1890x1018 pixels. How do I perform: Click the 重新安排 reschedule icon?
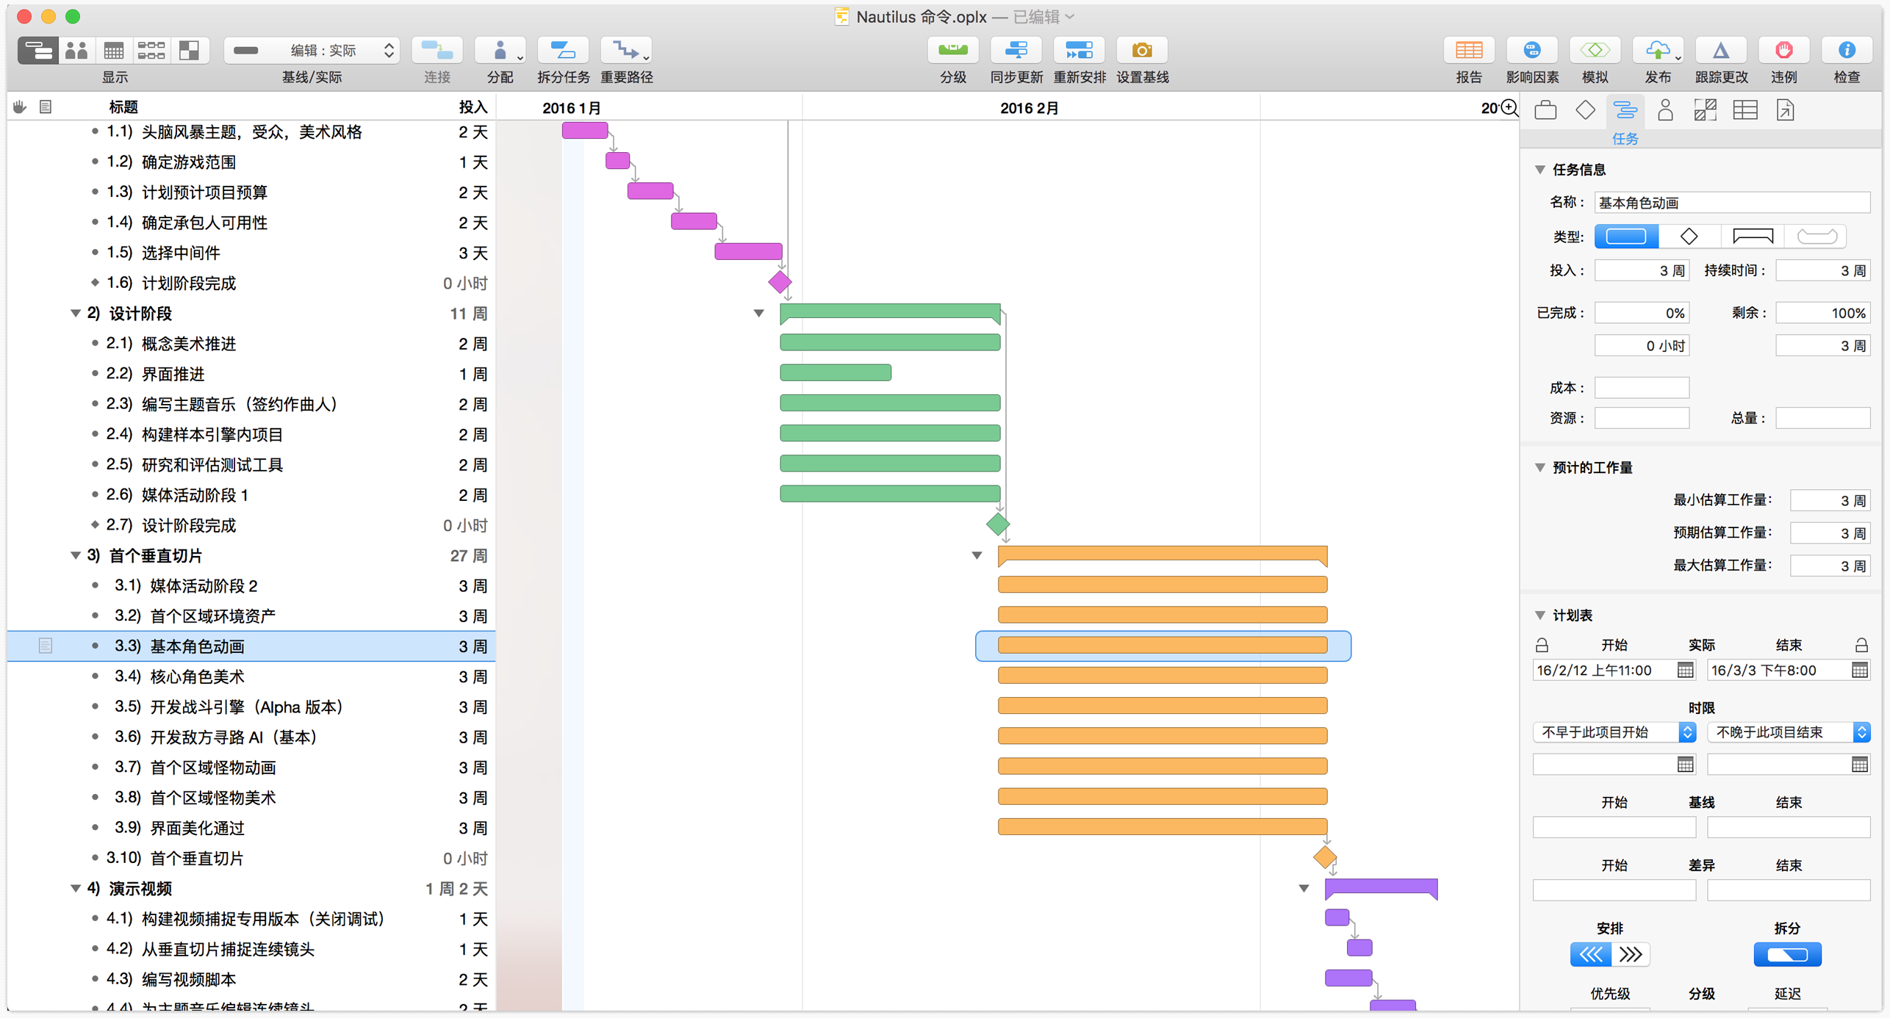[x=1079, y=51]
